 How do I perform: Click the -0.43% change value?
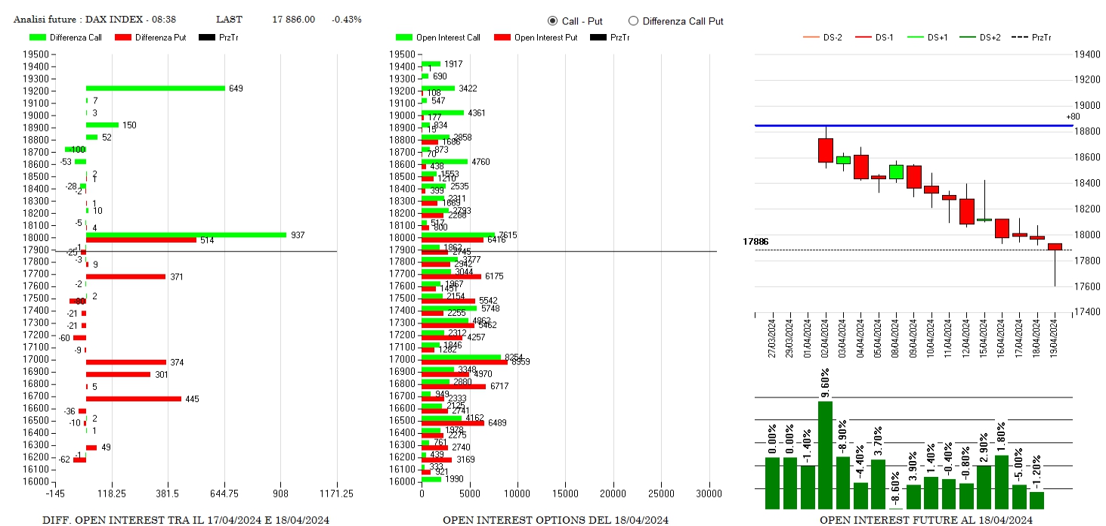(x=347, y=19)
